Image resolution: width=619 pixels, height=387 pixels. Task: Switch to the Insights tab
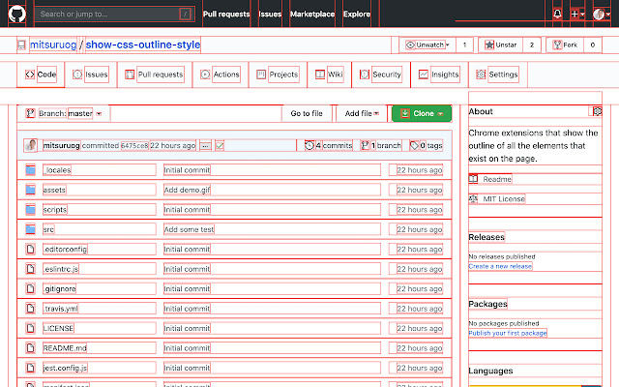click(439, 74)
